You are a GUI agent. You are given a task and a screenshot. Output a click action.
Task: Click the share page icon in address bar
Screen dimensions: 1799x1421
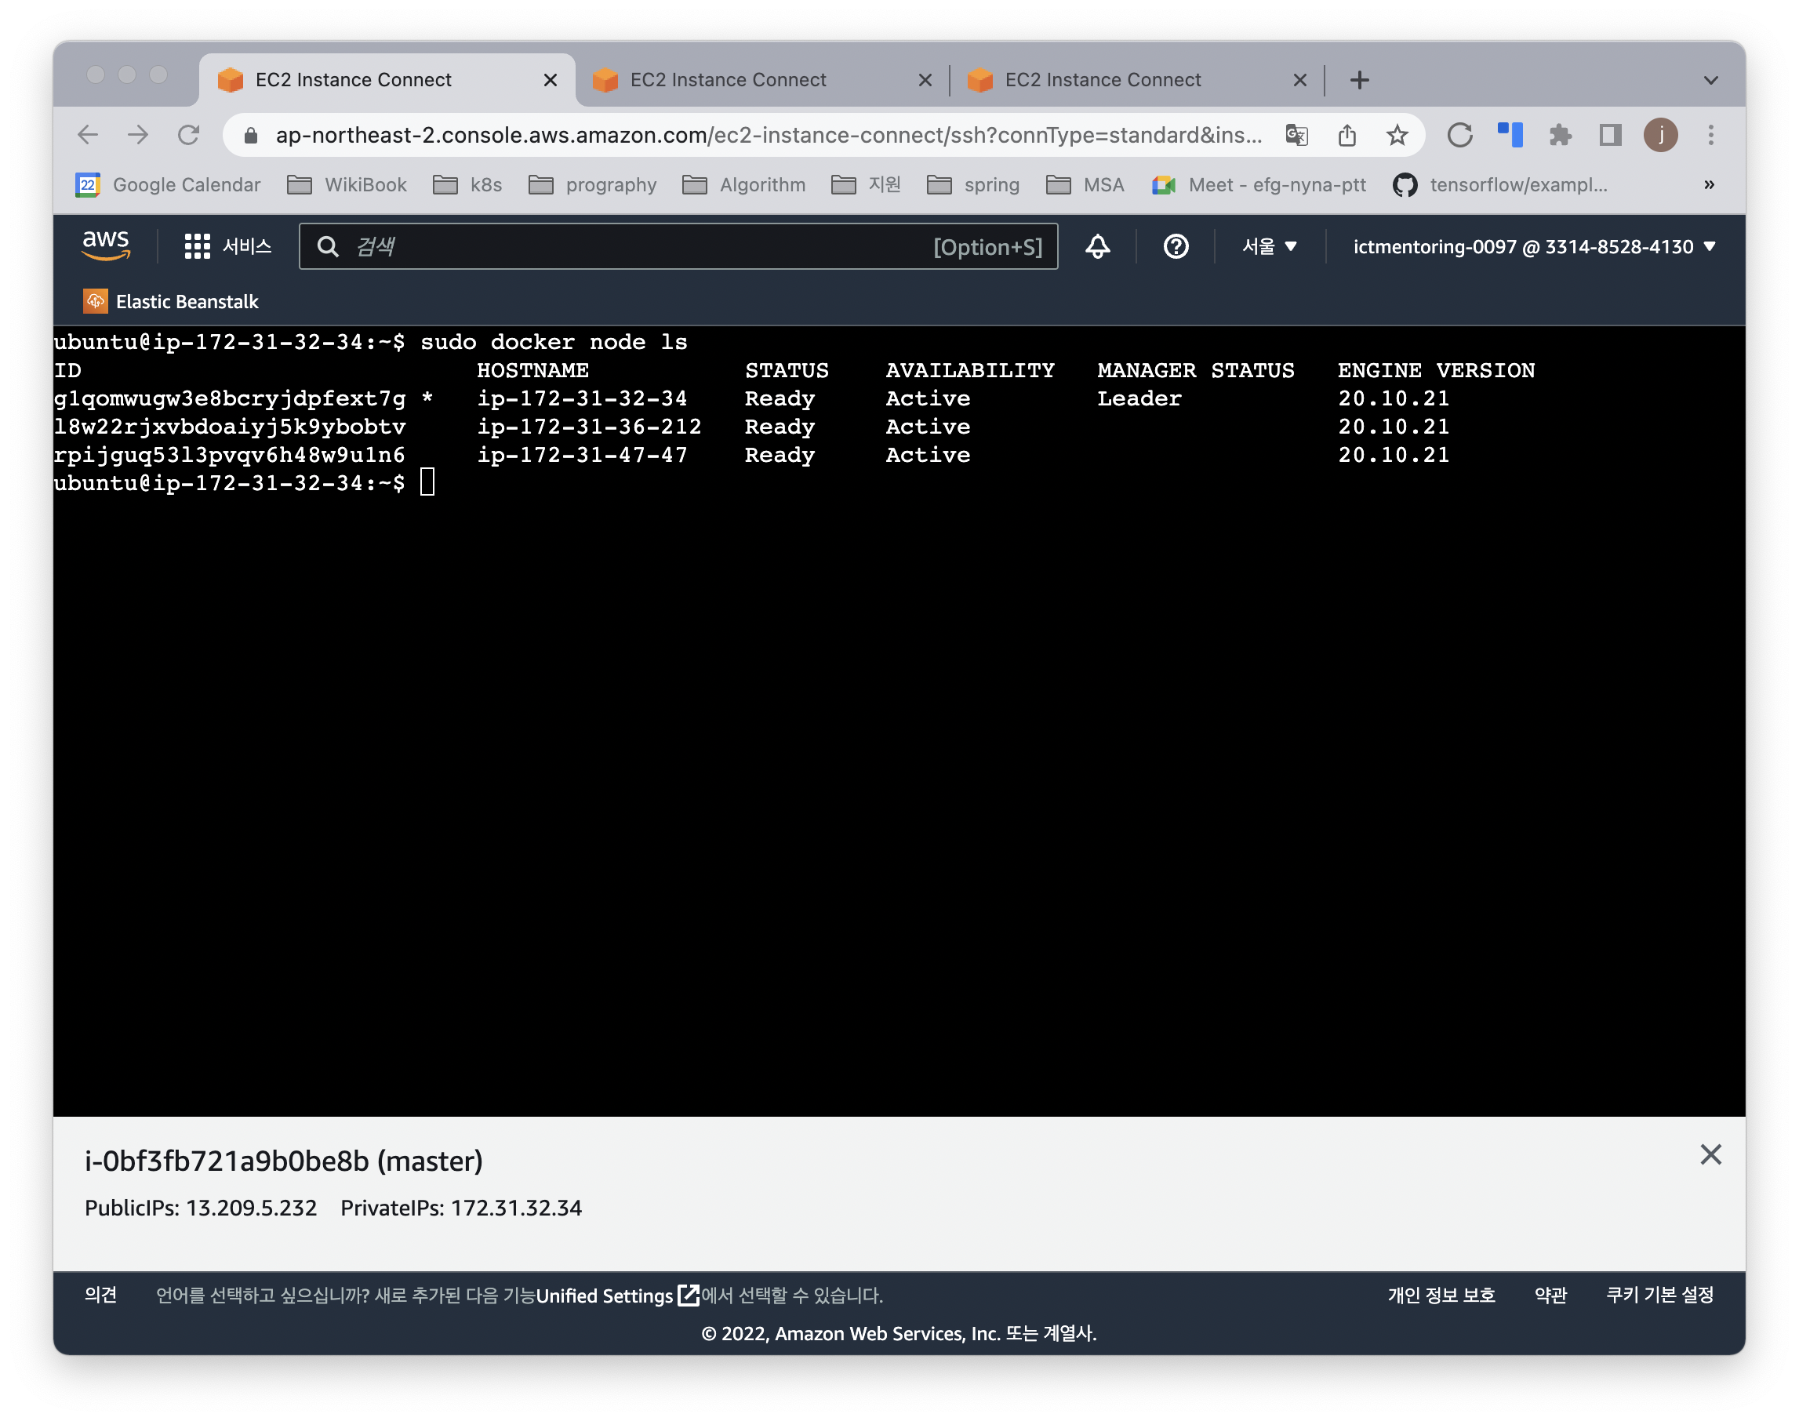click(x=1347, y=135)
